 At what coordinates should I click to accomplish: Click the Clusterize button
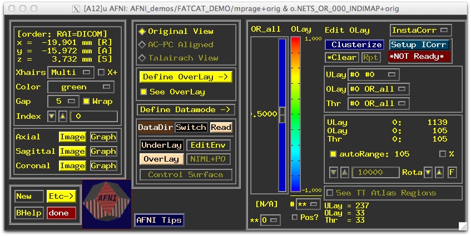tap(354, 44)
